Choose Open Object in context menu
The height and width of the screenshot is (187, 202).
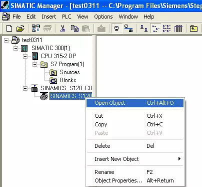pos(135,103)
